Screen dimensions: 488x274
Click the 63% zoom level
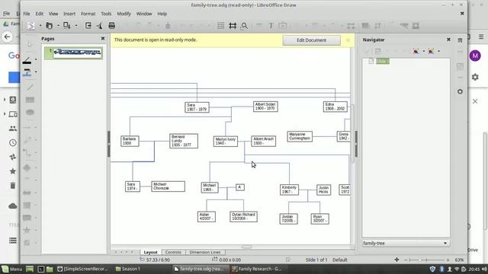click(x=459, y=260)
